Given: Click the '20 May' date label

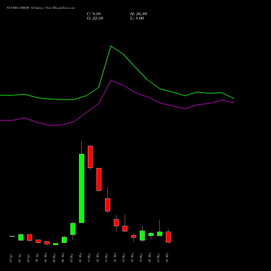Looking at the screenshot, I should coord(150,257).
